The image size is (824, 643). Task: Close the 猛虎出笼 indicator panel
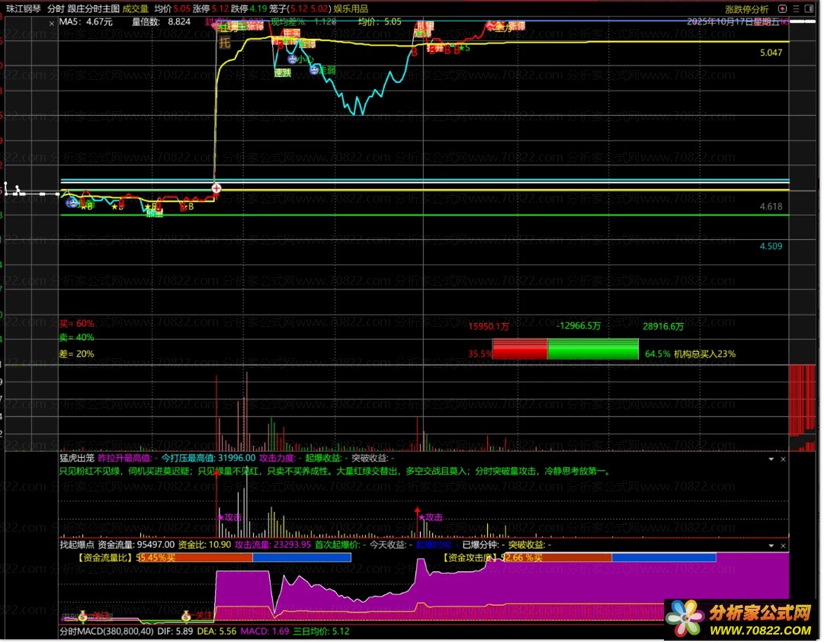coord(783,459)
